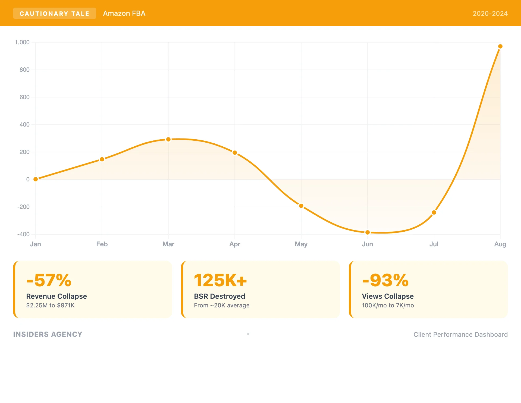
Task: Open the 125K+ BSR Destroyed card
Action: coord(260,289)
